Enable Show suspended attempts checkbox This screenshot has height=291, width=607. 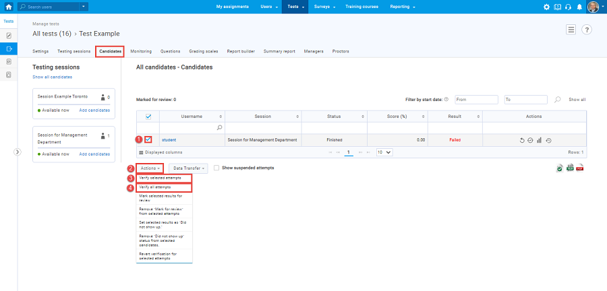pyautogui.click(x=216, y=167)
